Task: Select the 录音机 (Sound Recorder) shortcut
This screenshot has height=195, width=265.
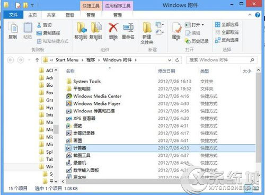Action: (x=160, y=163)
